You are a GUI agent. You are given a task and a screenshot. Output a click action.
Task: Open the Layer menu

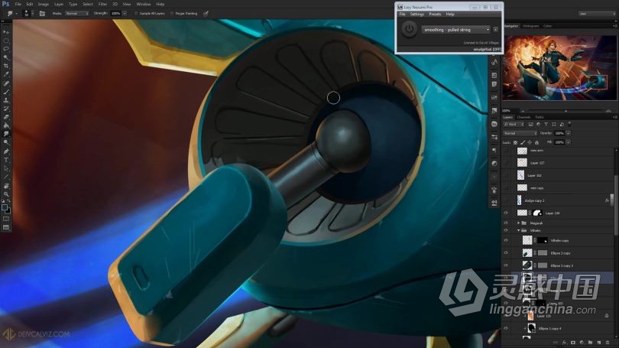(x=59, y=4)
